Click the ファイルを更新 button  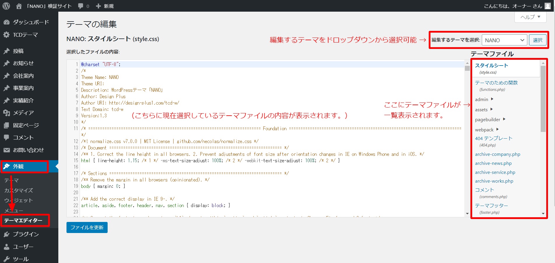coord(87,227)
